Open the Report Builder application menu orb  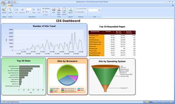point(3,3)
